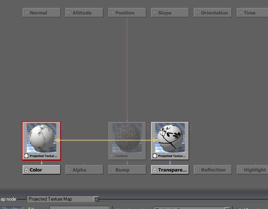
Task: Select the Altitude input node
Action: pos(85,13)
